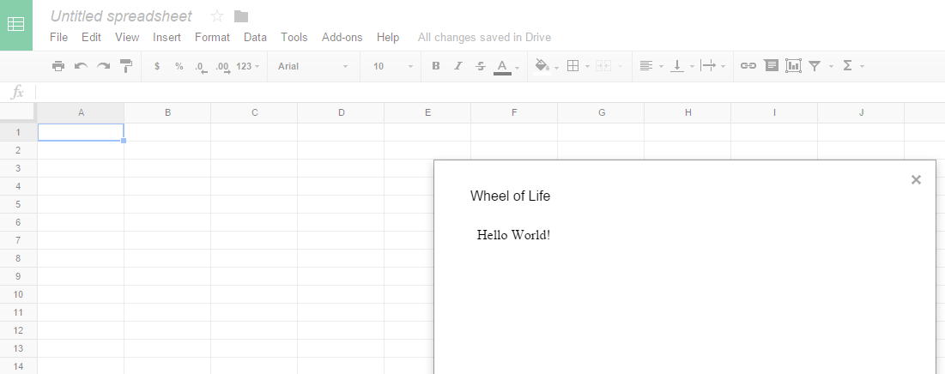Expand the 123 number formats dropdown

pyautogui.click(x=247, y=66)
